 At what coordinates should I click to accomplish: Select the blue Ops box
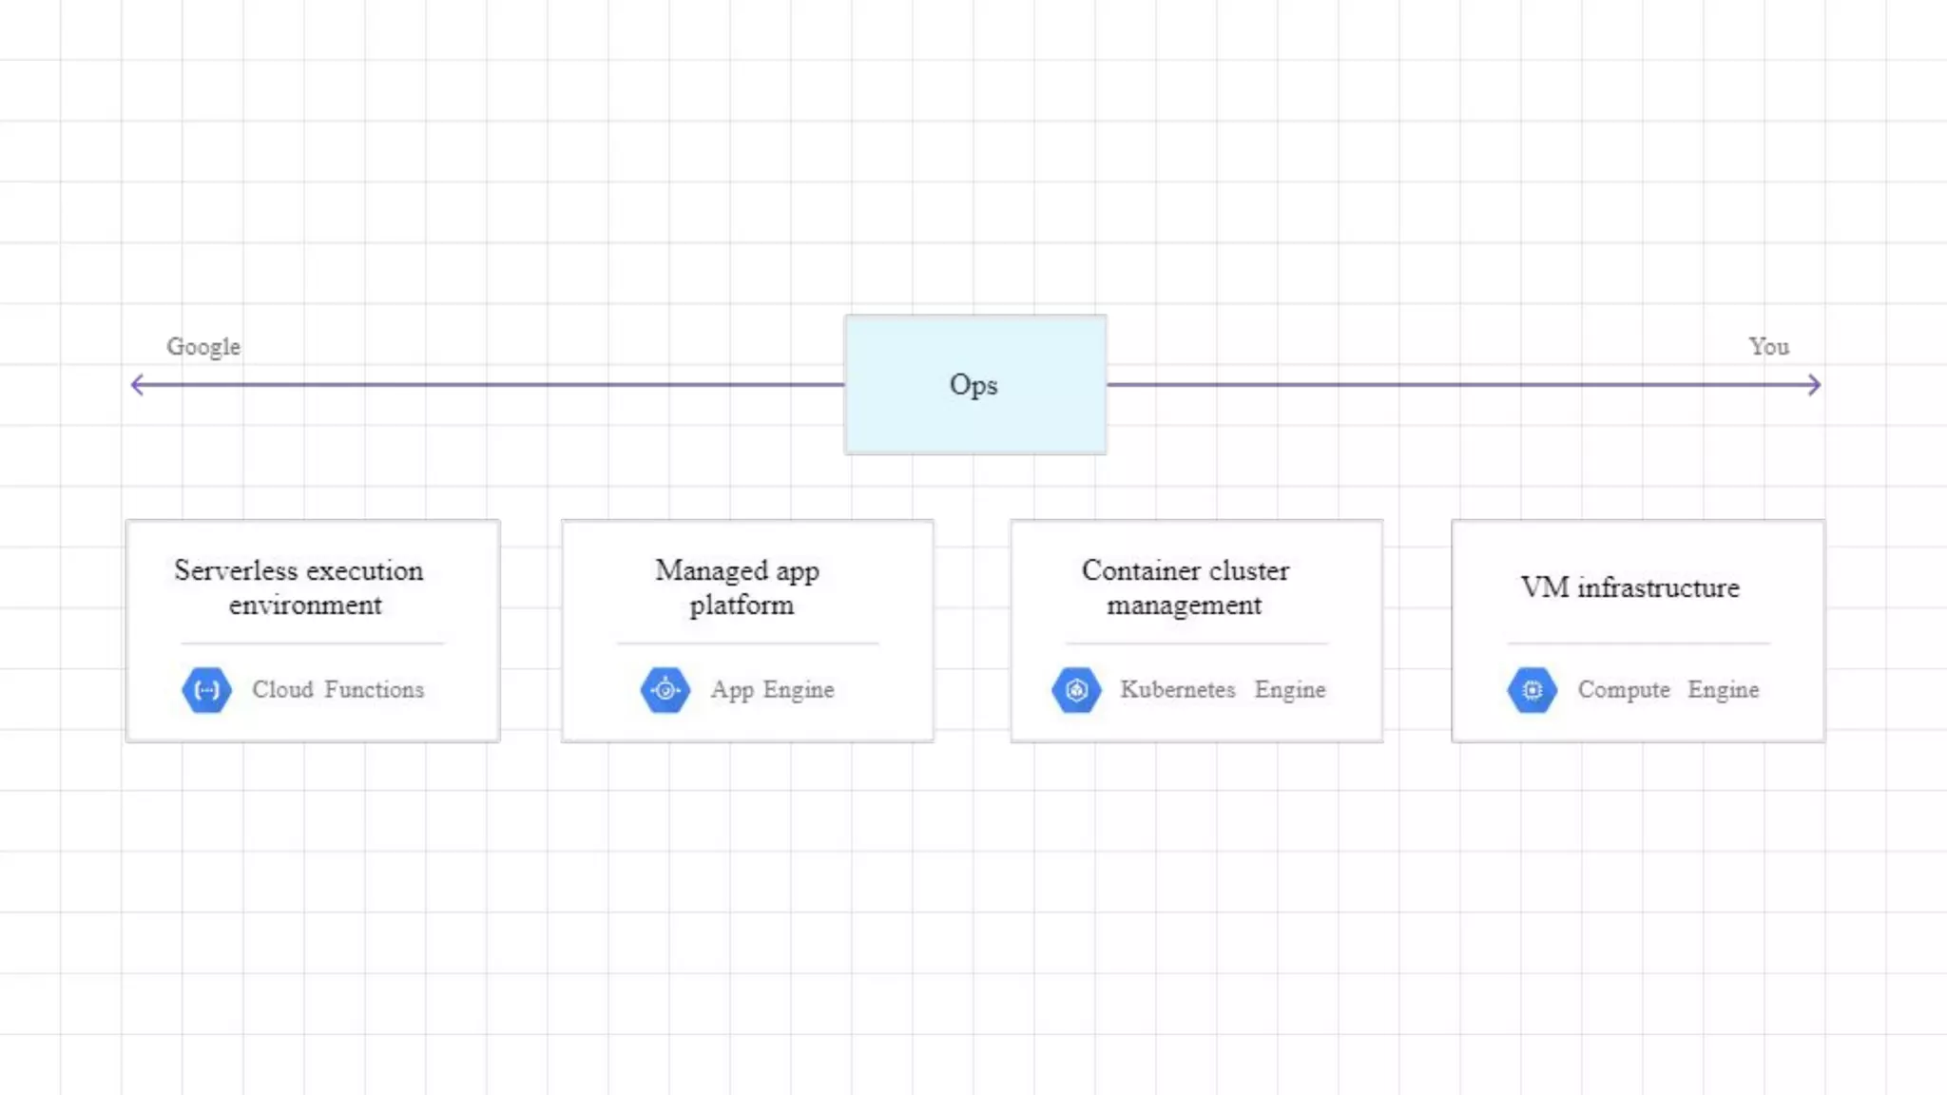coord(974,385)
